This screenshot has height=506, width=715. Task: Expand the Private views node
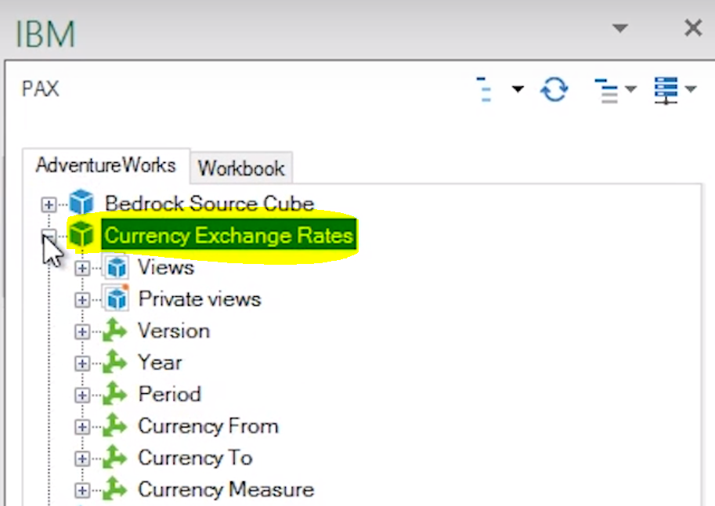click(82, 300)
